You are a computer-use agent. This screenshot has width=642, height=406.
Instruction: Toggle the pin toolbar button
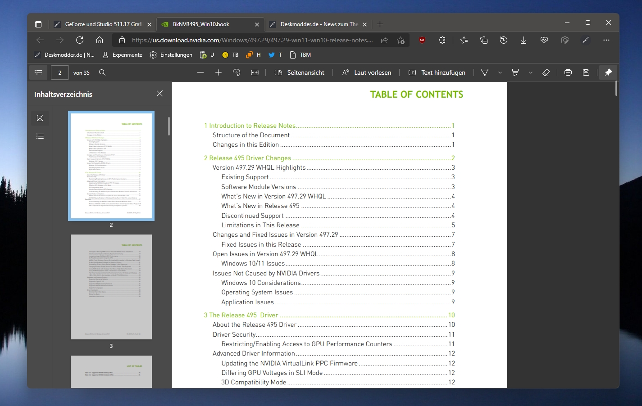coord(608,72)
